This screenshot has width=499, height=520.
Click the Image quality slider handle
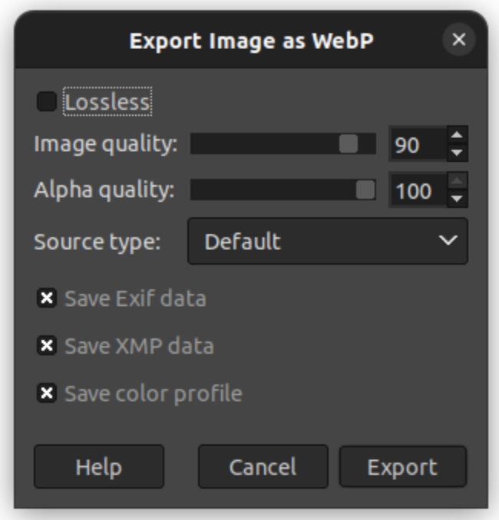(349, 144)
